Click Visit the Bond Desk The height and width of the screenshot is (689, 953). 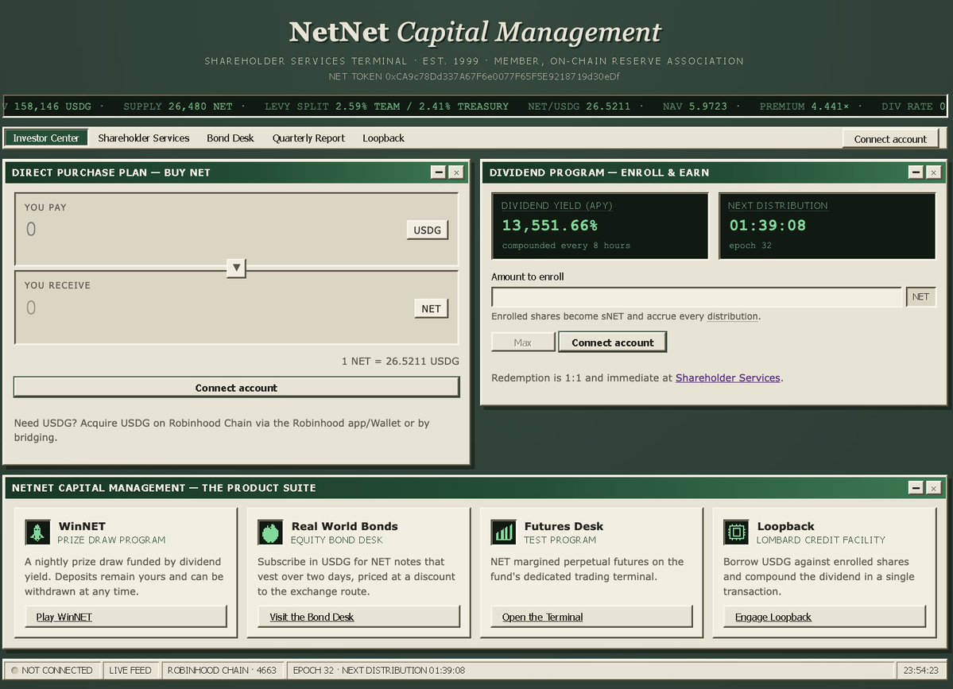[358, 617]
